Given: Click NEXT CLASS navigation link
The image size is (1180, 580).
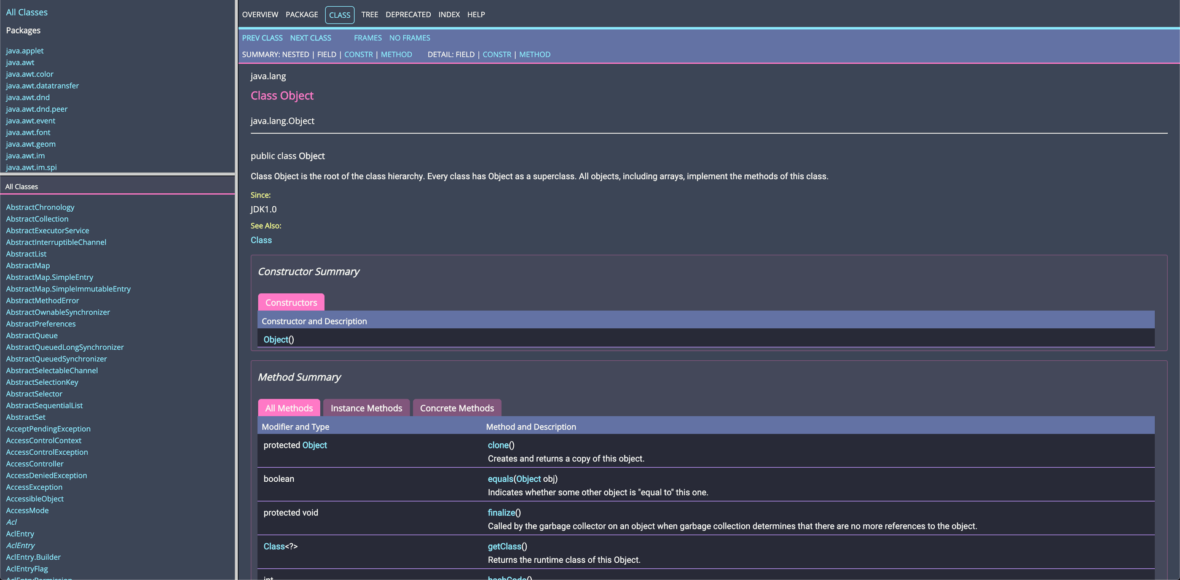Looking at the screenshot, I should point(310,37).
